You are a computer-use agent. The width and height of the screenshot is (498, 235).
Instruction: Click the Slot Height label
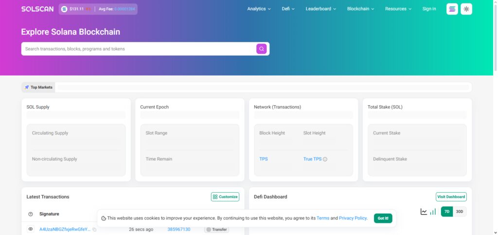315,133
